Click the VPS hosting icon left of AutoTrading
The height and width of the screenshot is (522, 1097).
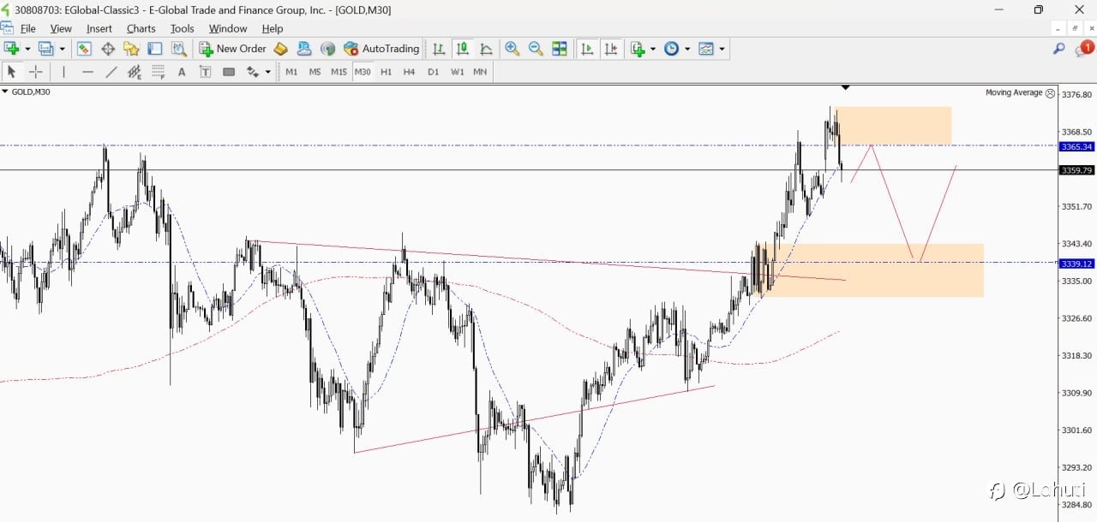[x=328, y=49]
